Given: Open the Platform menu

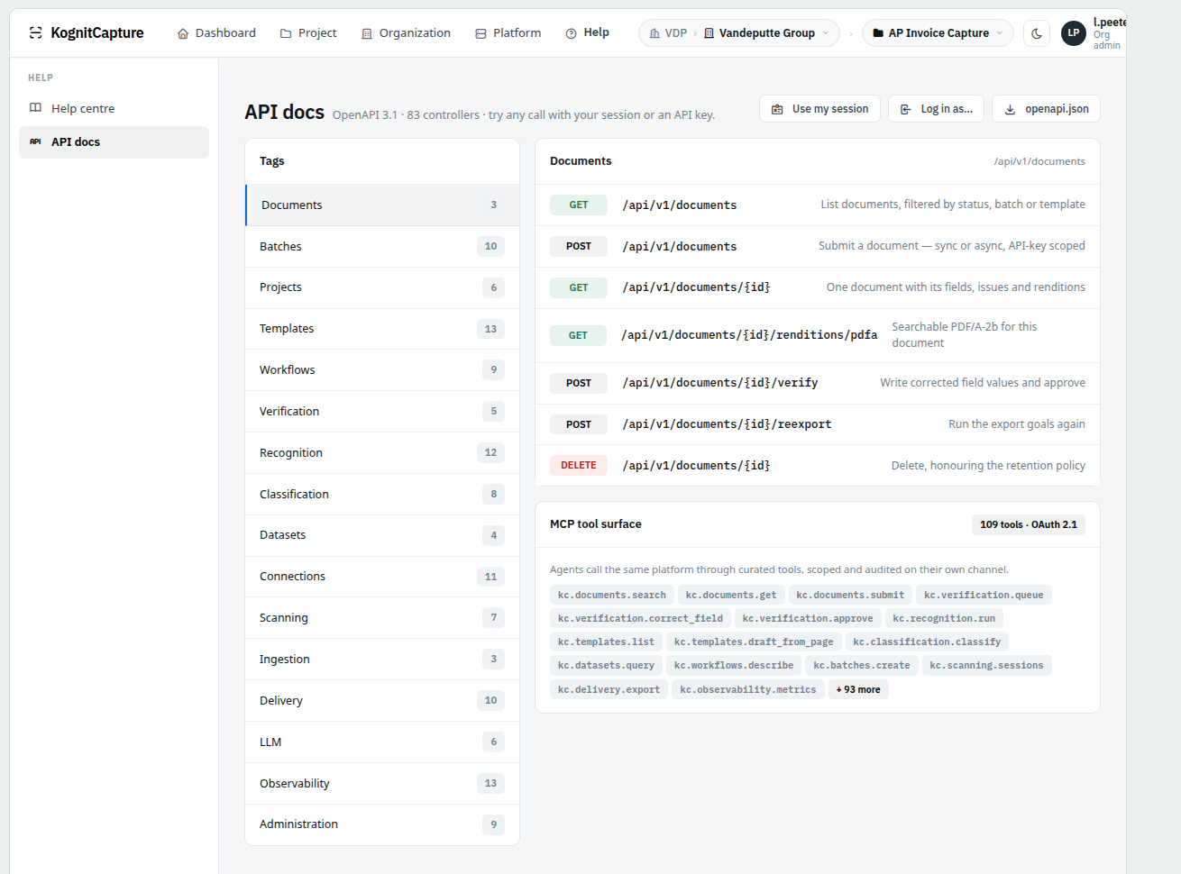Looking at the screenshot, I should point(508,33).
